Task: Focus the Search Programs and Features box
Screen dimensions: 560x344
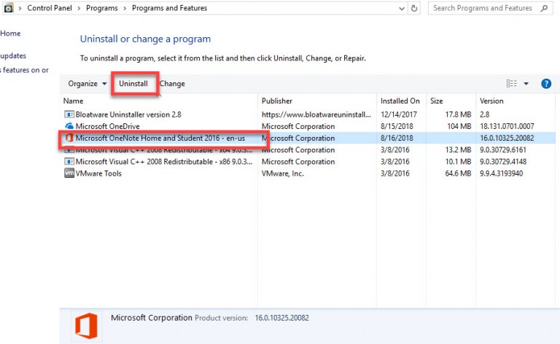Action: [490, 8]
